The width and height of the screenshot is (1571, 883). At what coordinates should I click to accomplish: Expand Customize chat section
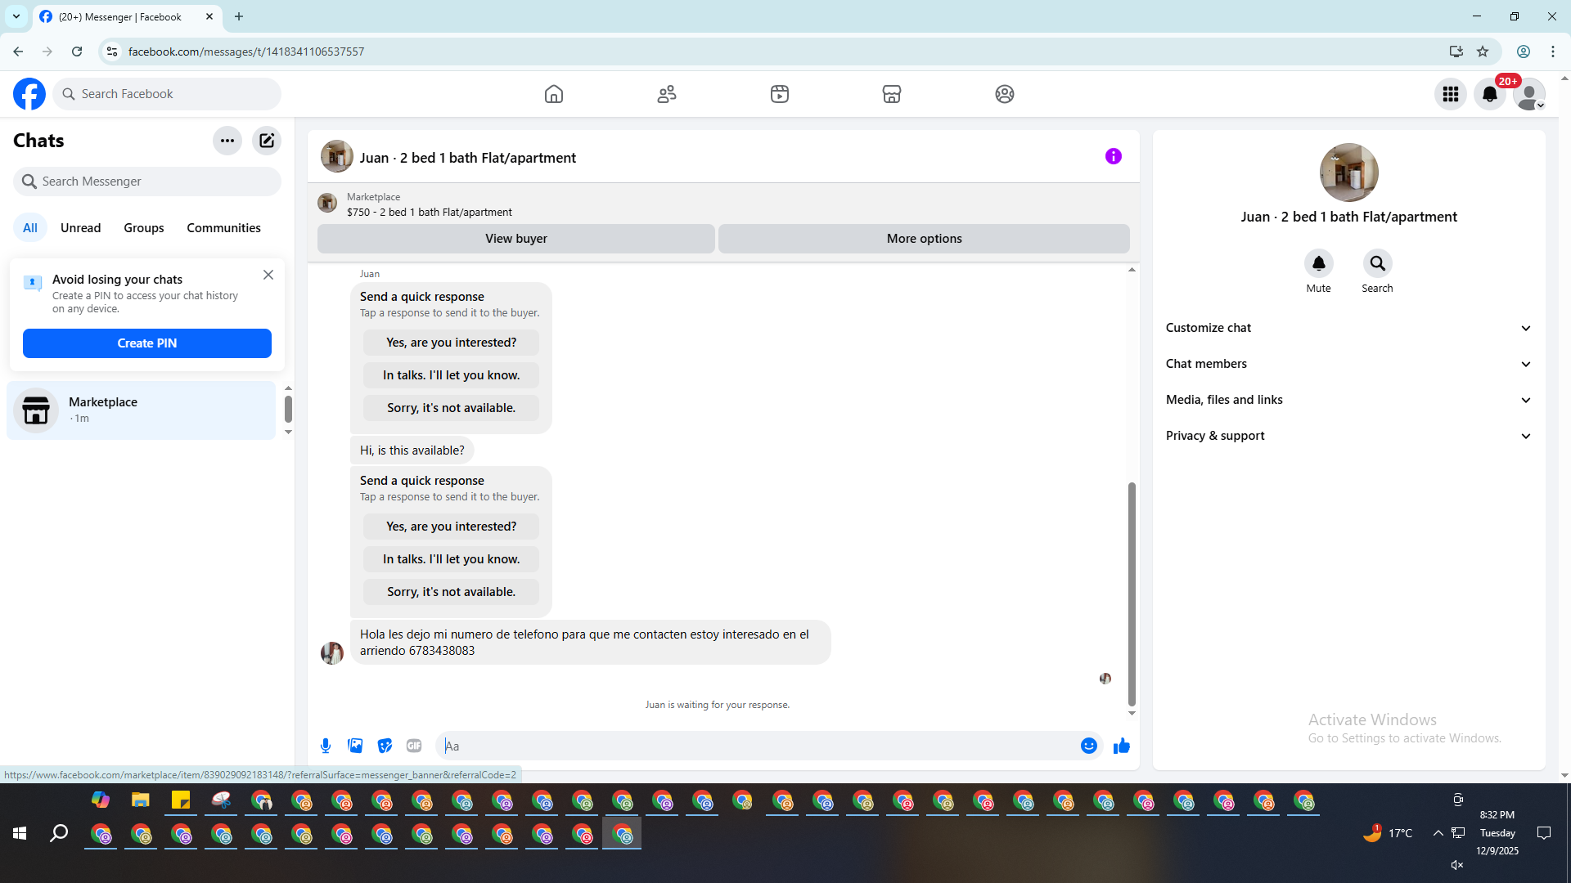1348,328
